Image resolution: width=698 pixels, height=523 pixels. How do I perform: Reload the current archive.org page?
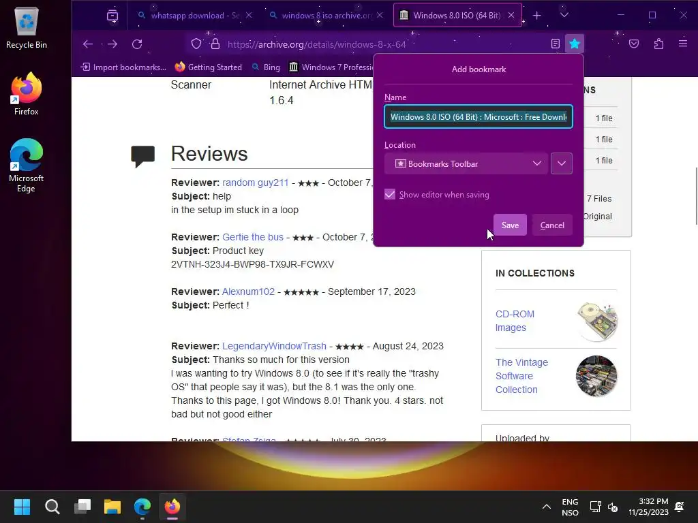pos(137,44)
